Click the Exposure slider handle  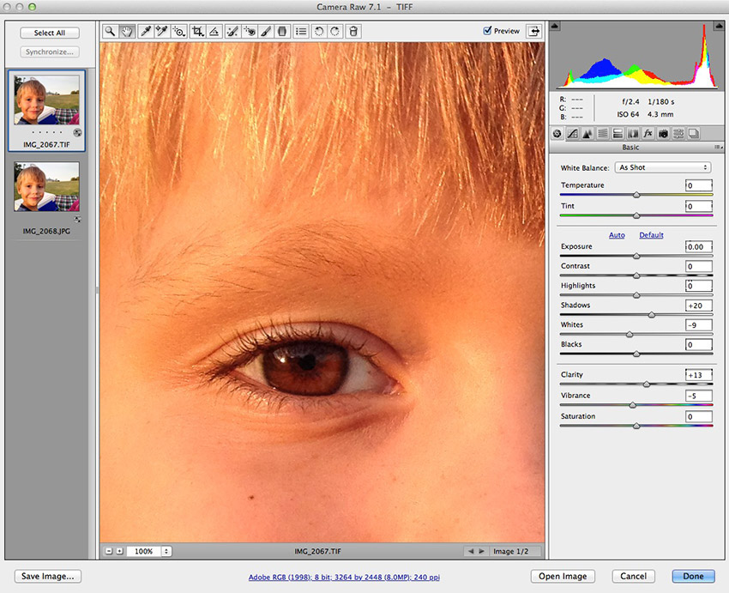pyautogui.click(x=636, y=257)
